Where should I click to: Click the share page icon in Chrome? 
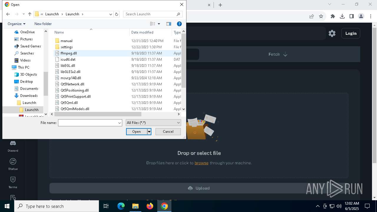[312, 16]
